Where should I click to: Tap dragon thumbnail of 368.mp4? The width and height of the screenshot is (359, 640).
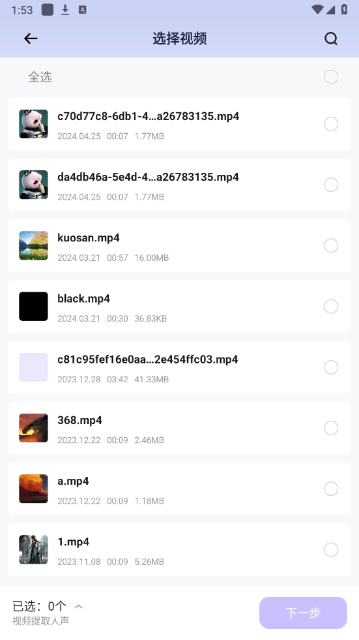33,428
